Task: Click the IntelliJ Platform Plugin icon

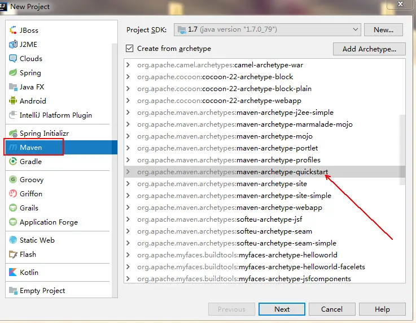Action: coord(13,115)
